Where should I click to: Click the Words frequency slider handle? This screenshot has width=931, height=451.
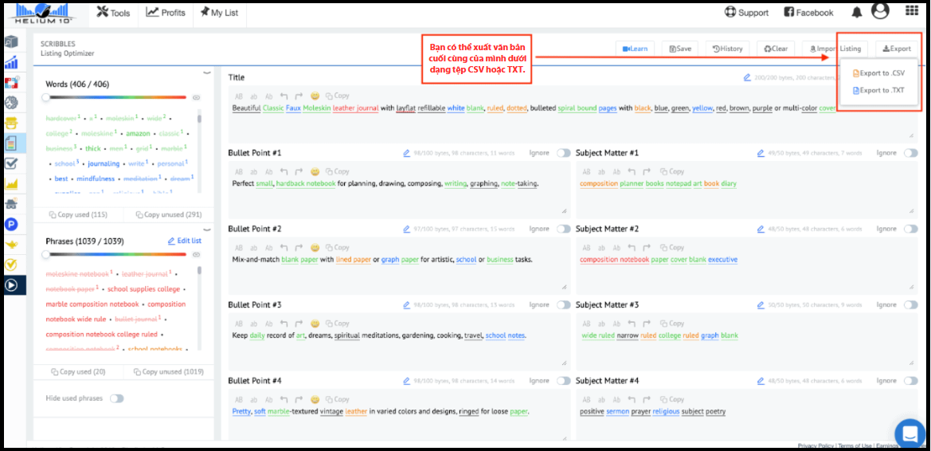click(46, 97)
